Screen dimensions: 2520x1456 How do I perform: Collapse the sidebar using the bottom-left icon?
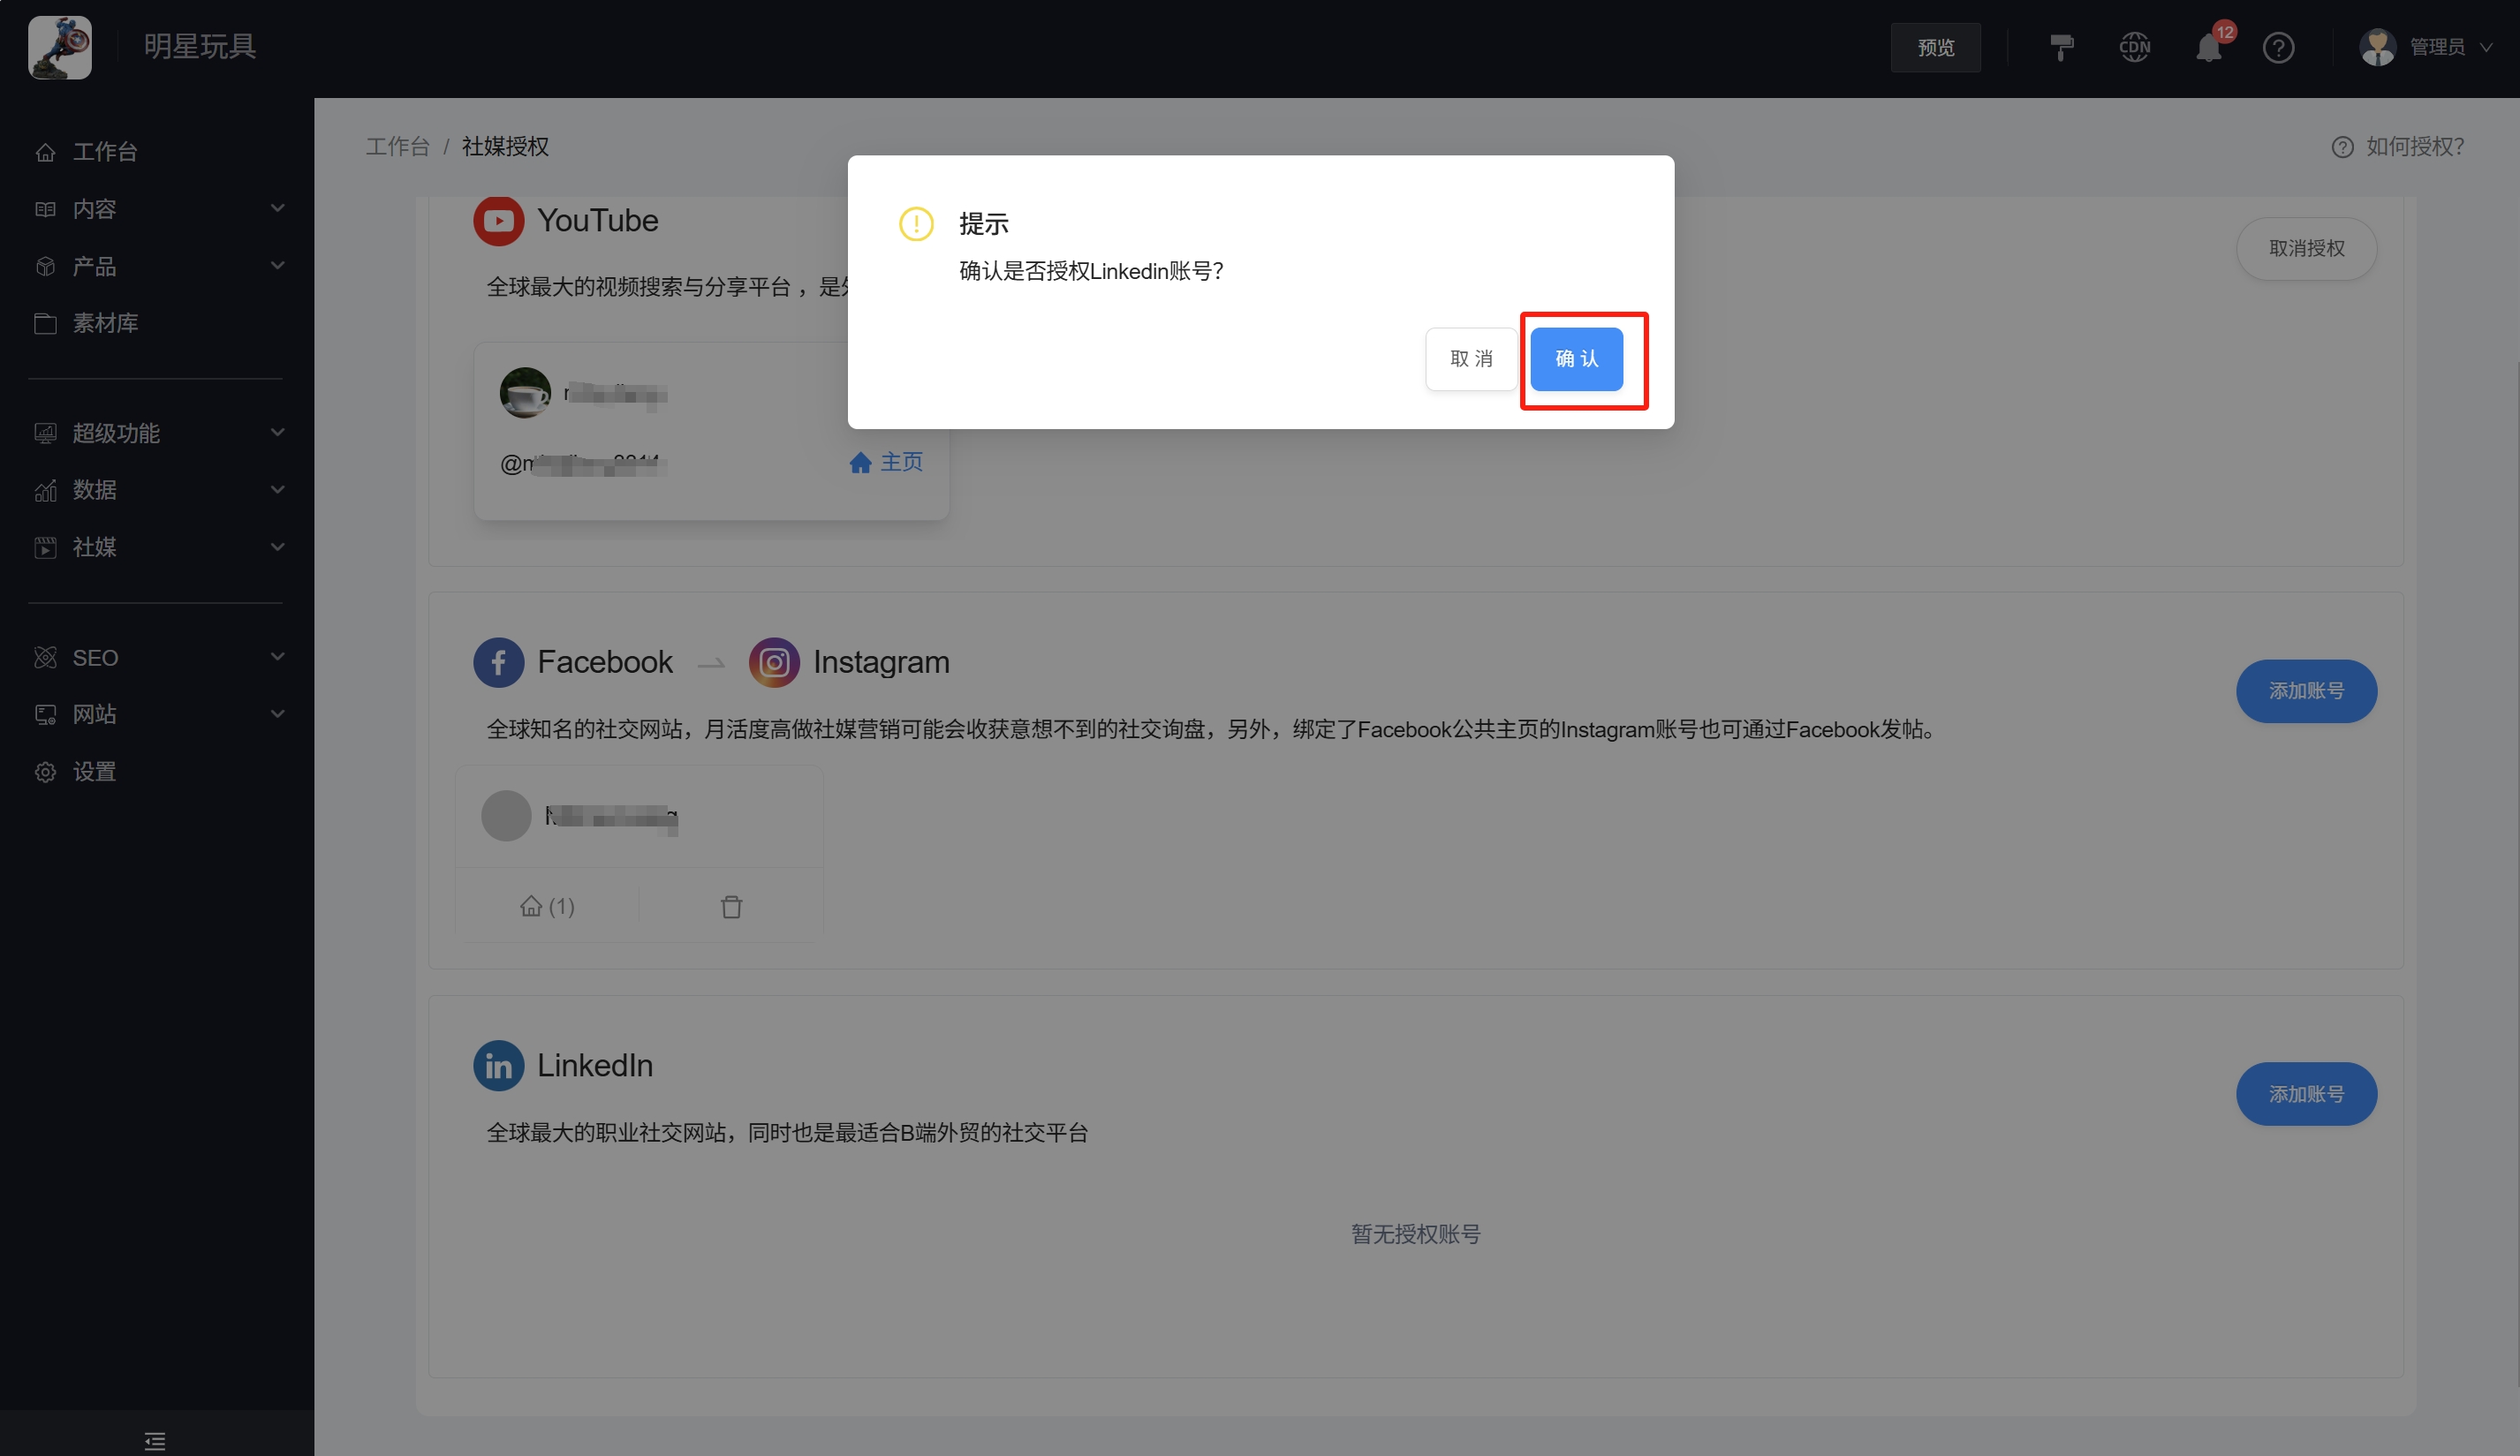click(155, 1441)
